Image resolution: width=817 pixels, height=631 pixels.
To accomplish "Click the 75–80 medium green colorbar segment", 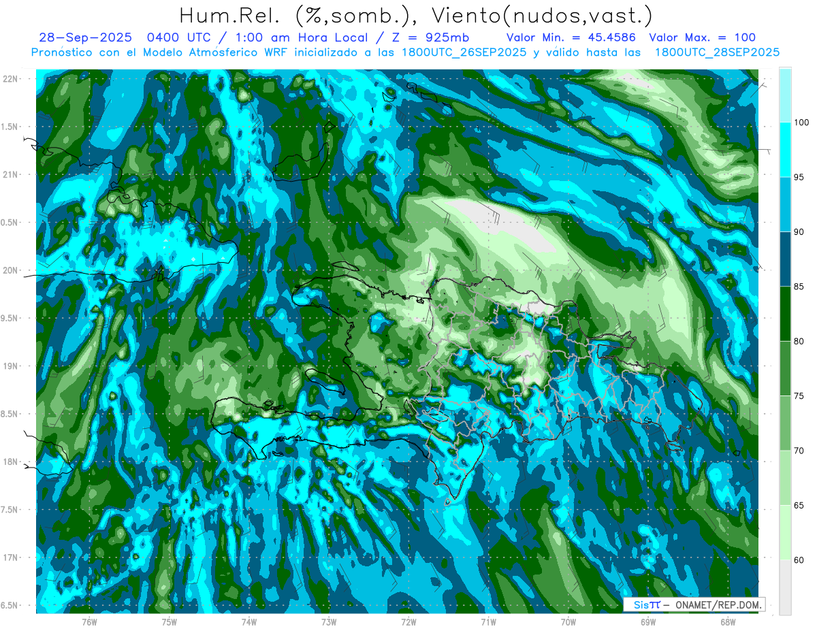I will (x=784, y=368).
